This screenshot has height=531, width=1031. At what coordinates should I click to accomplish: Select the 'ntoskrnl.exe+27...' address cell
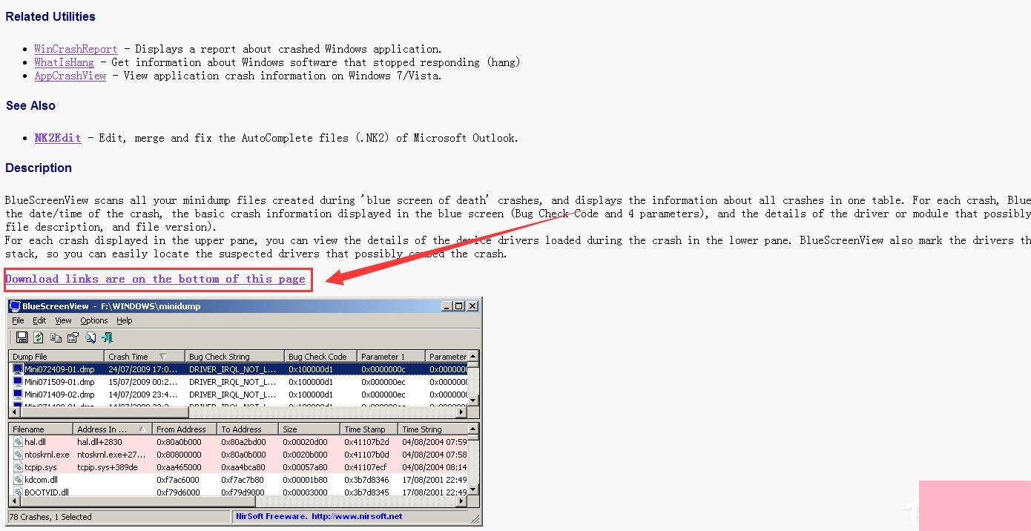[113, 454]
